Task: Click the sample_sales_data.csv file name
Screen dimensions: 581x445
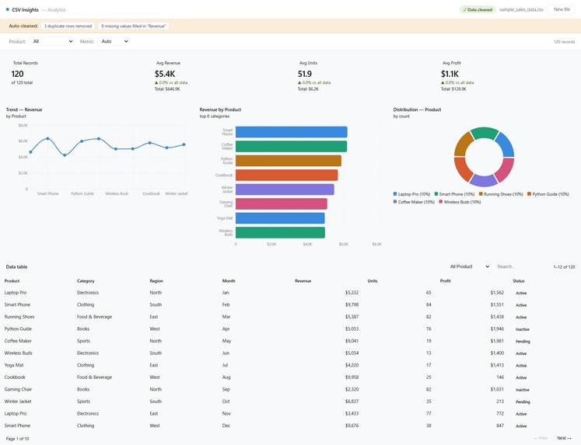Action: click(521, 9)
